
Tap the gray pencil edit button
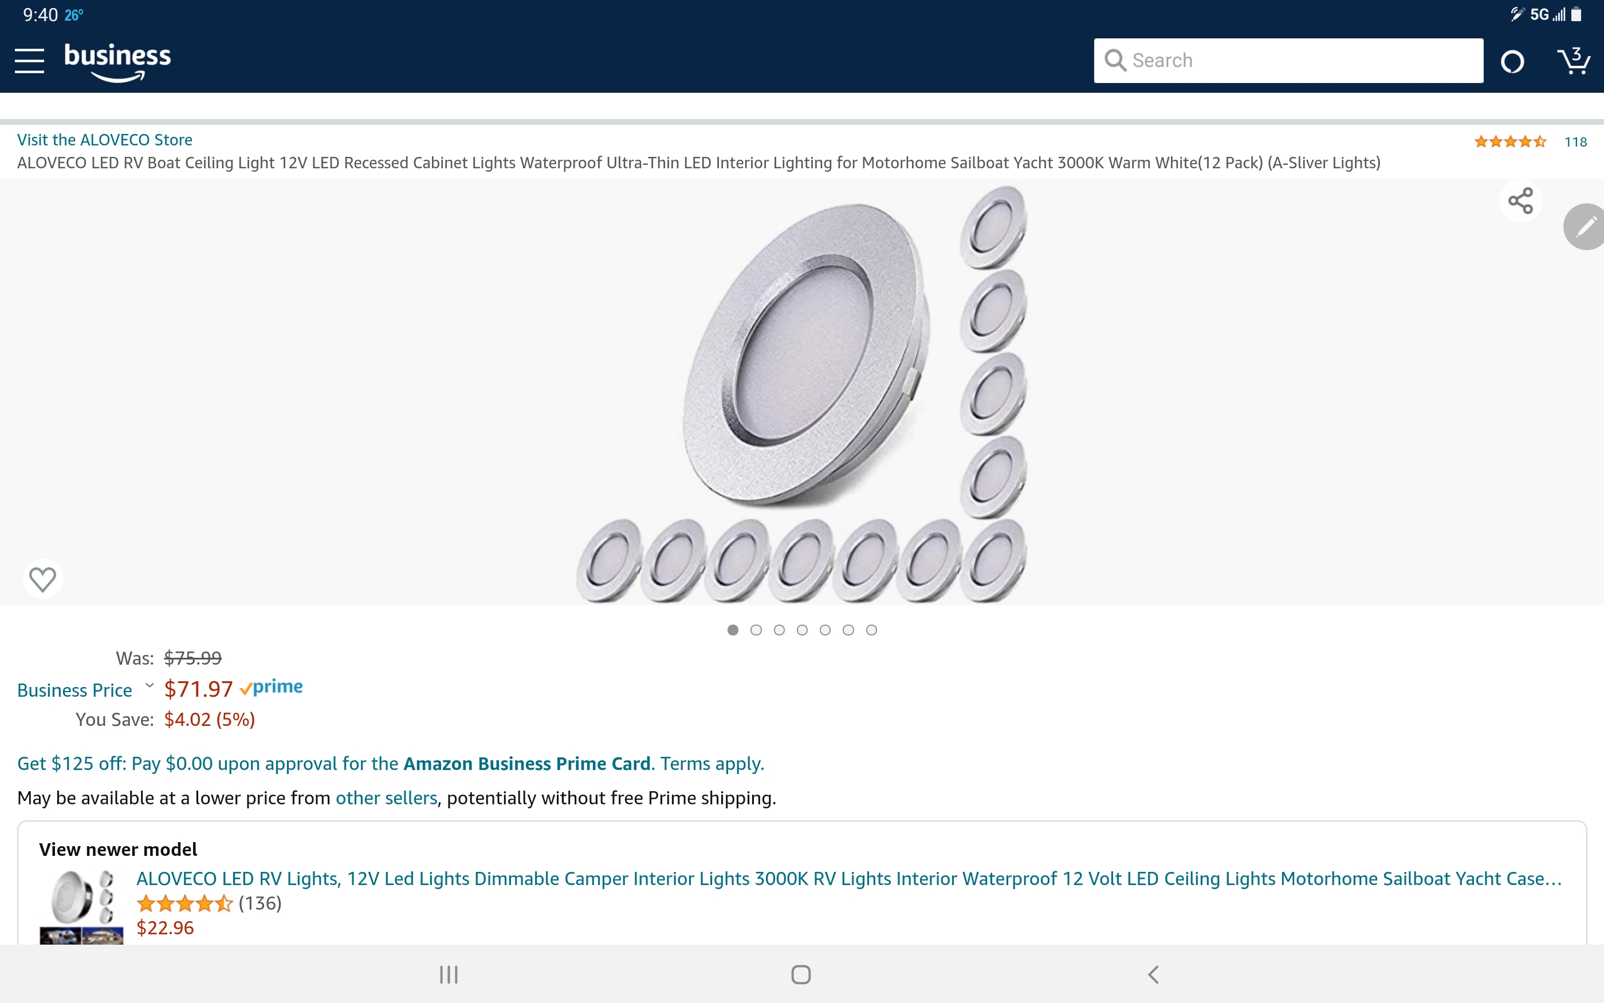pyautogui.click(x=1585, y=227)
